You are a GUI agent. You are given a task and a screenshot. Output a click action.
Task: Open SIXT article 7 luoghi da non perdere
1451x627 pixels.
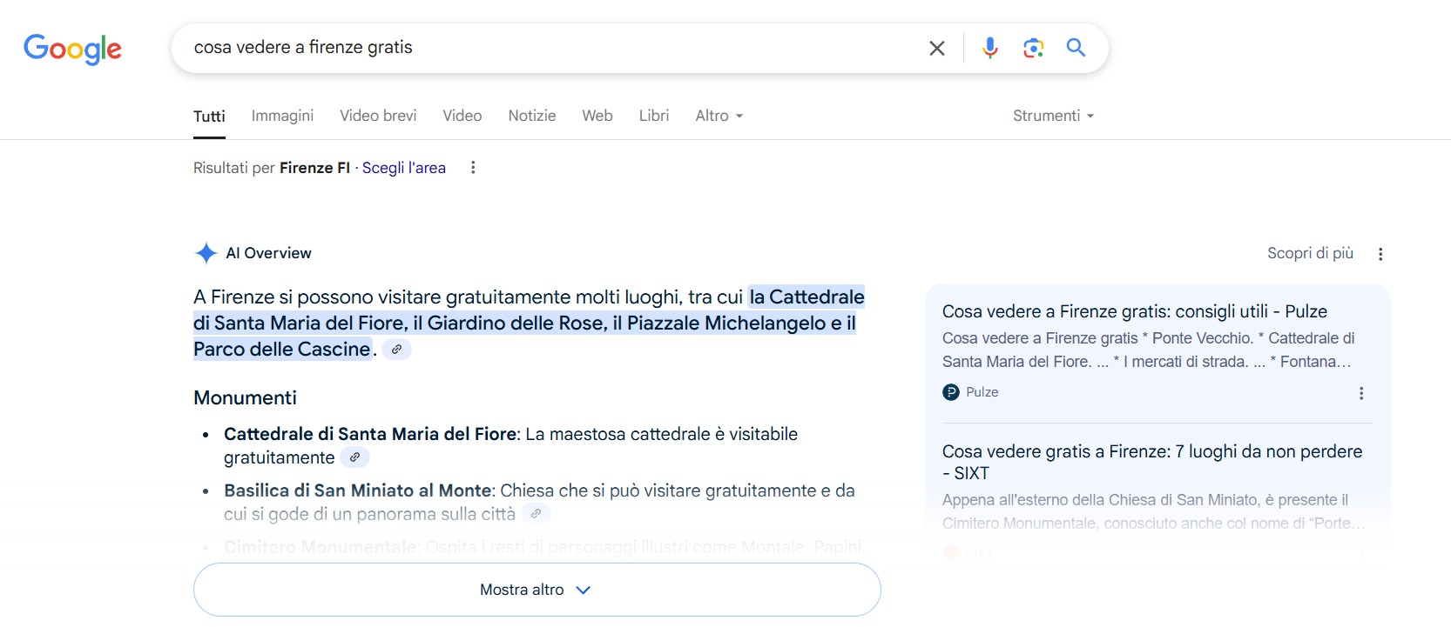tap(1152, 462)
